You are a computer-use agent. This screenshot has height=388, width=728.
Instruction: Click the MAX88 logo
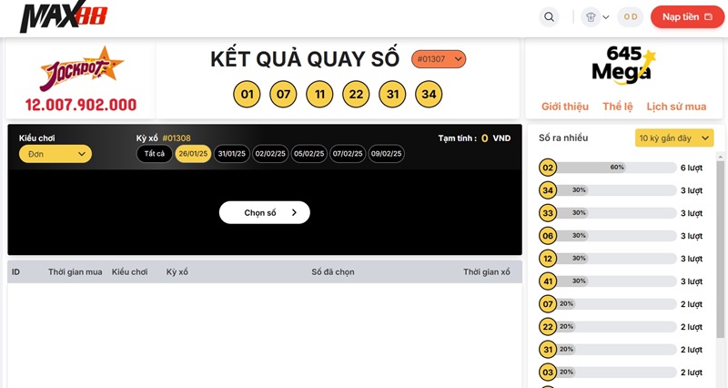point(64,16)
